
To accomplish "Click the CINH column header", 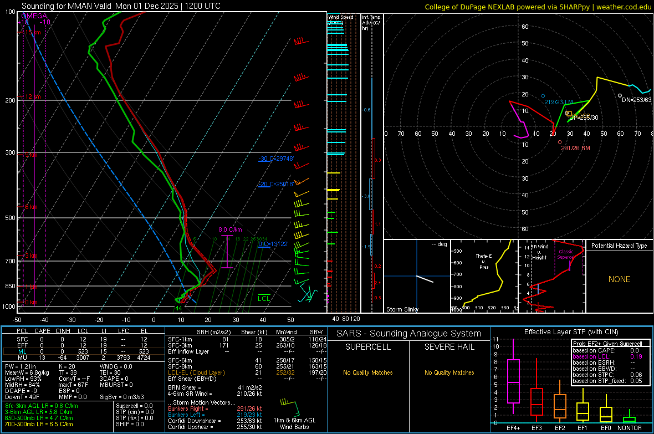I will 63,331.
